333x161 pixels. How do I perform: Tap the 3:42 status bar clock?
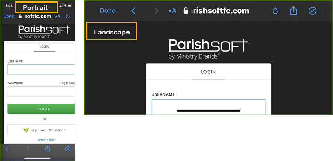pos(9,6)
